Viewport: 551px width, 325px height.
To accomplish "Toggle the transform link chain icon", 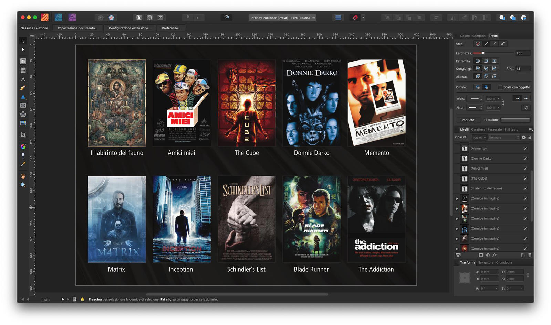I will coord(528,275).
